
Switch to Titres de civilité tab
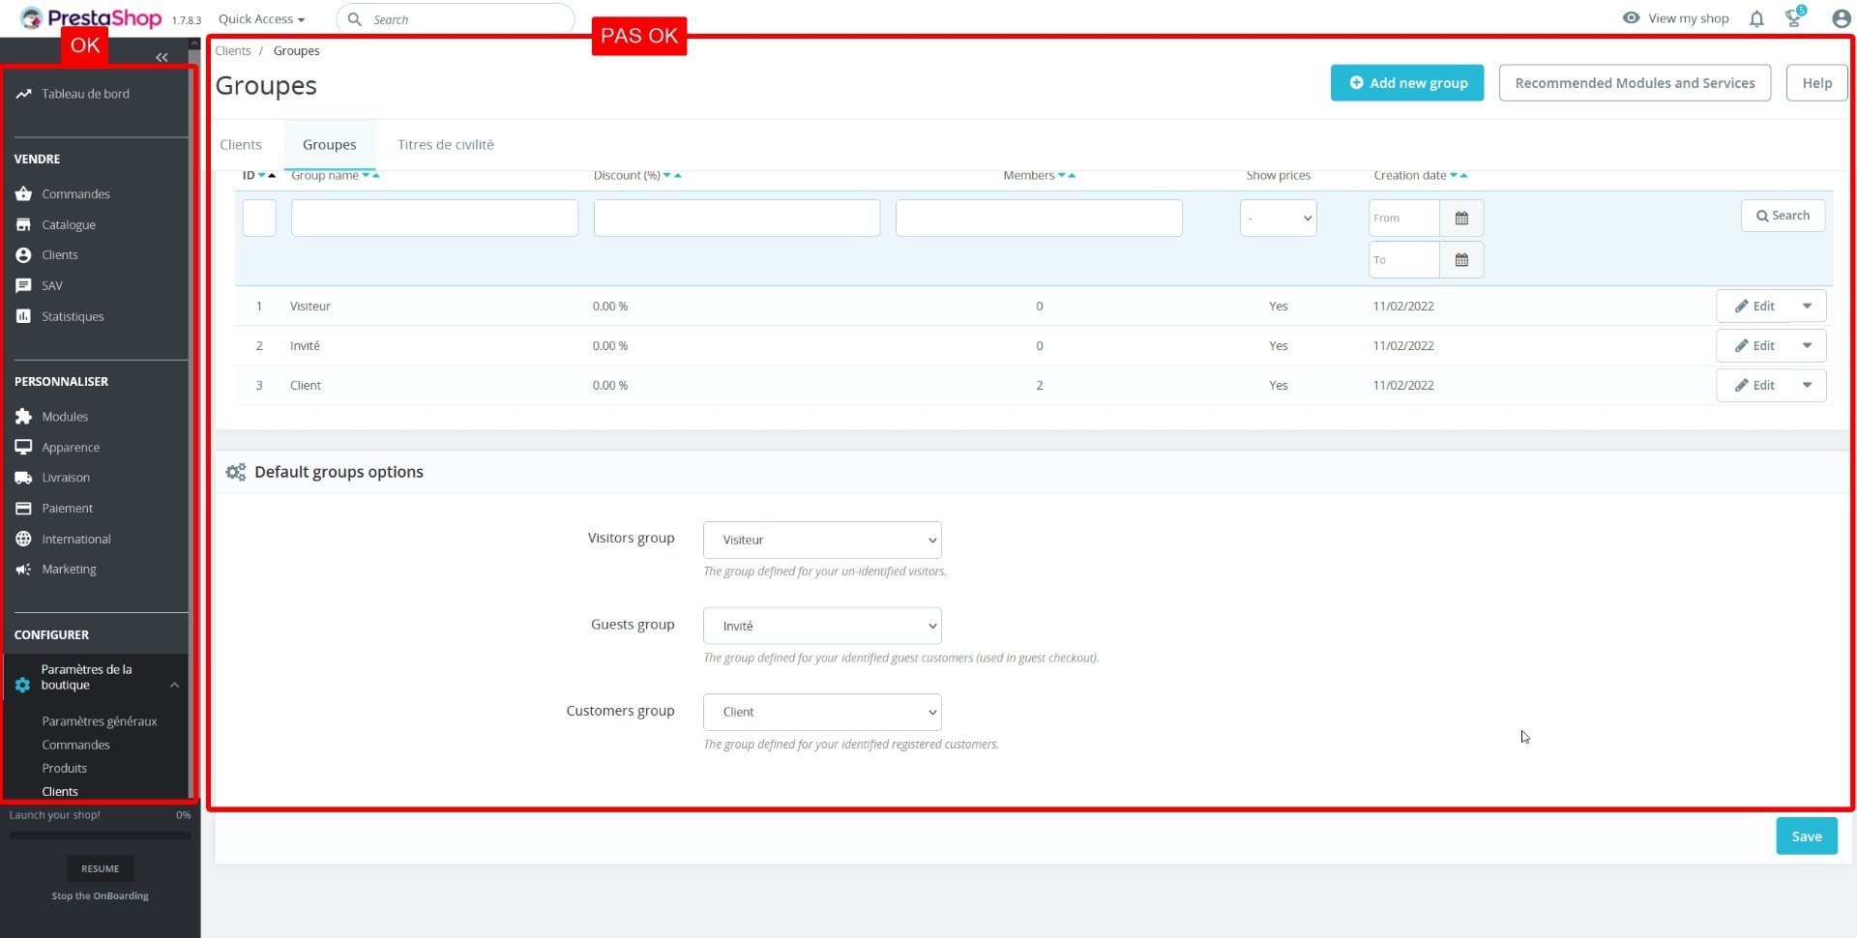446,145
